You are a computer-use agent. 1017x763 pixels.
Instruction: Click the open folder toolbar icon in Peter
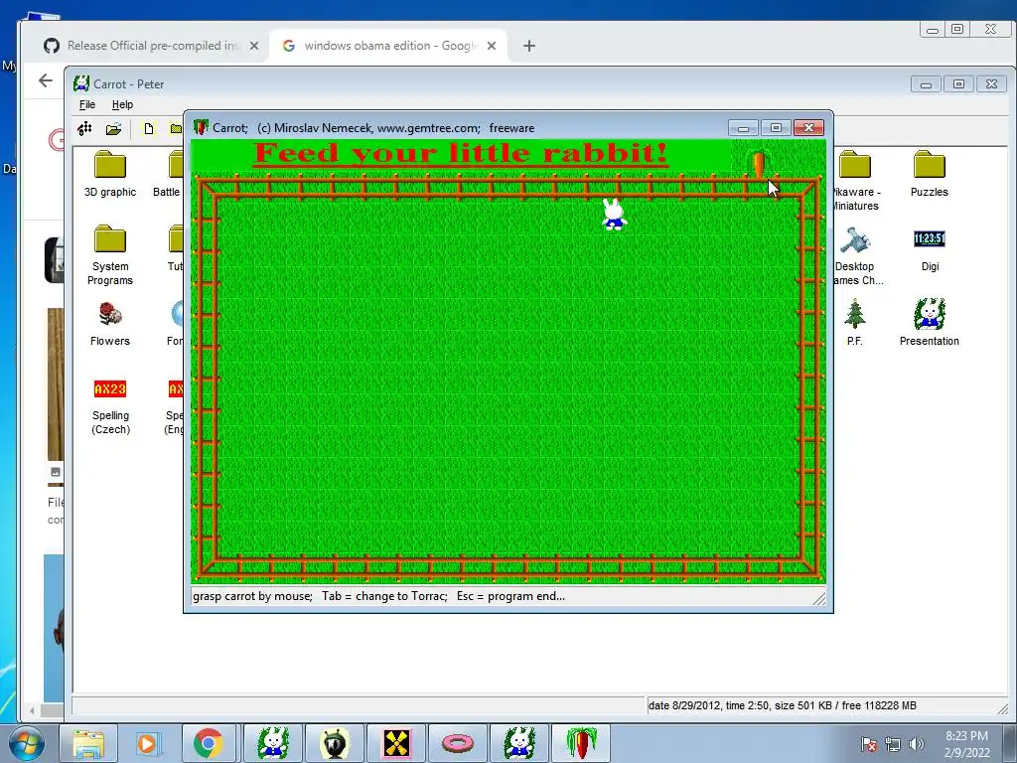113,128
